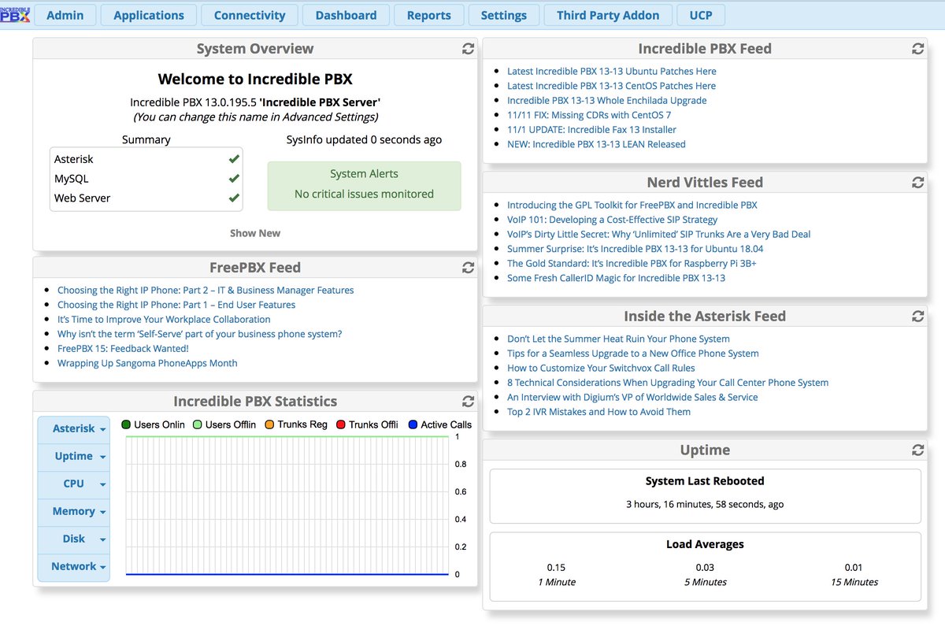Refresh the Incredible PBX Statistics panel
Image resolution: width=945 pixels, height=630 pixels.
tap(468, 402)
